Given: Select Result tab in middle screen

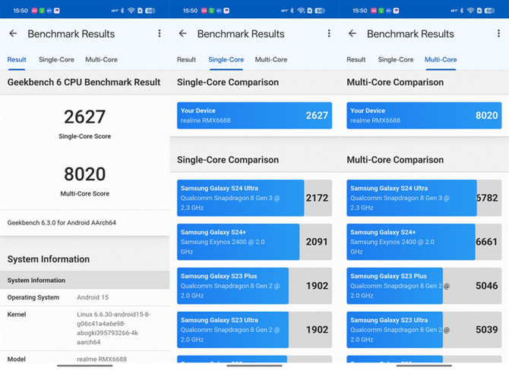Looking at the screenshot, I should tap(186, 60).
